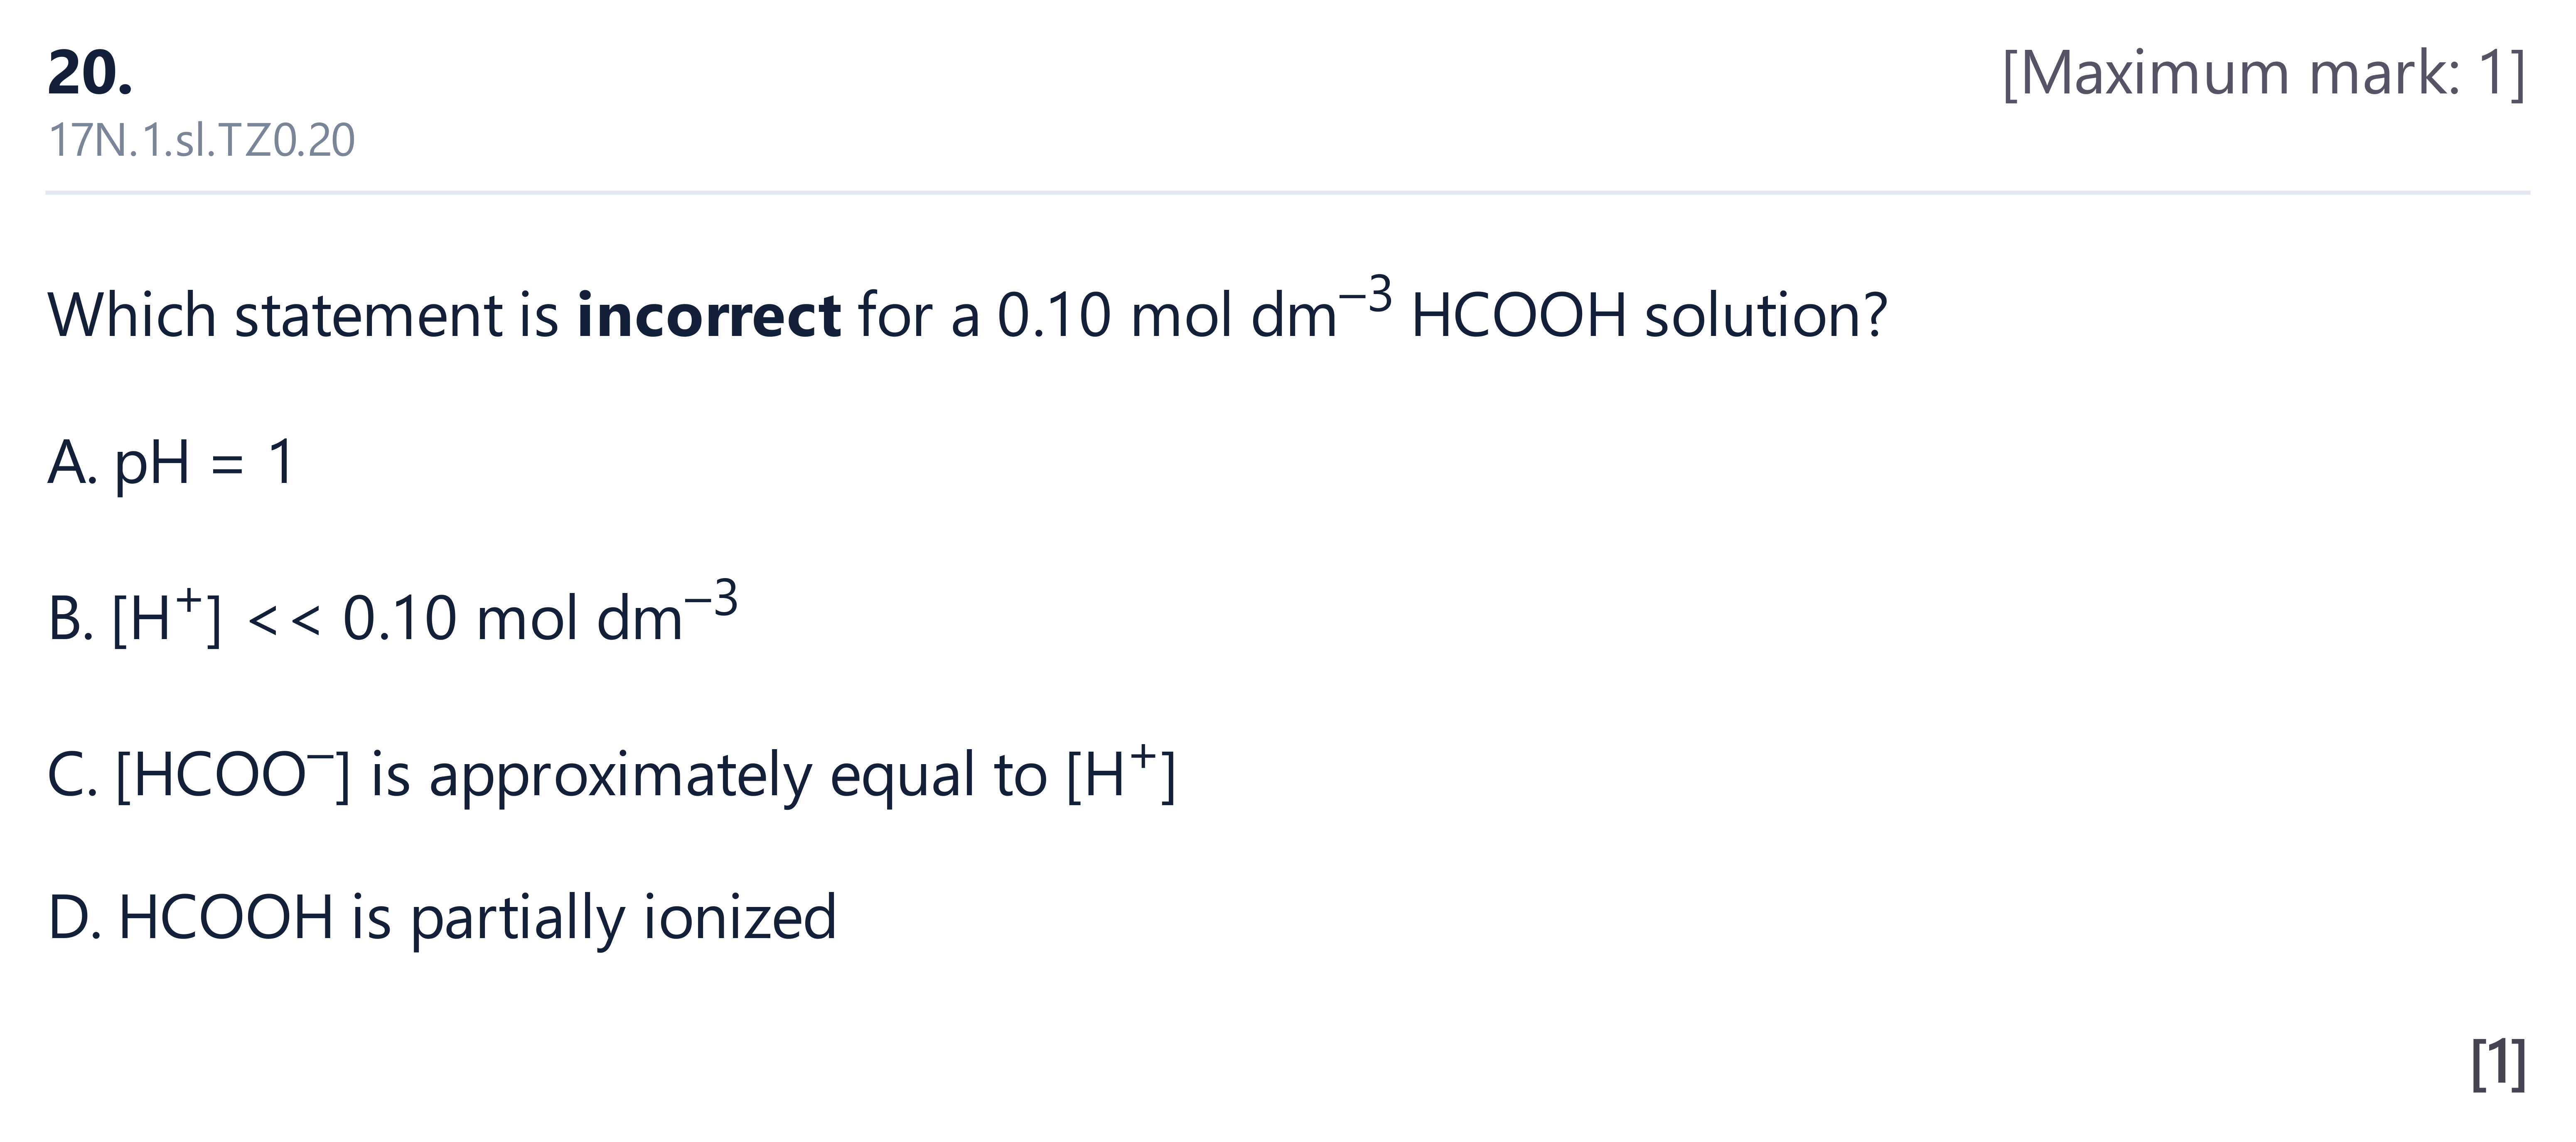The width and height of the screenshot is (2576, 1142).
Task: Click the letter D. label
Action: 74,917
